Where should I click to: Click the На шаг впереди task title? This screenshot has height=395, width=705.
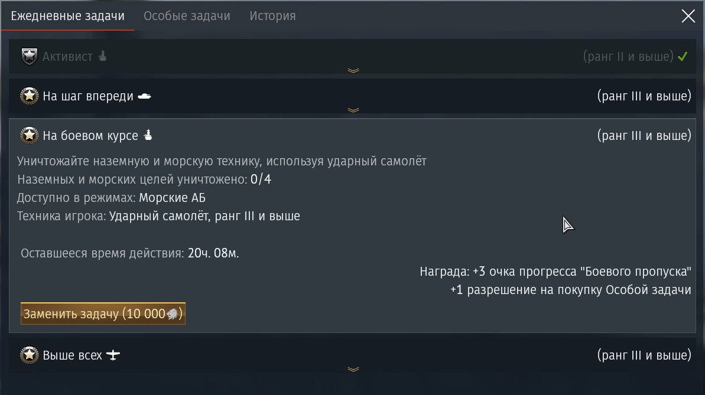88,96
